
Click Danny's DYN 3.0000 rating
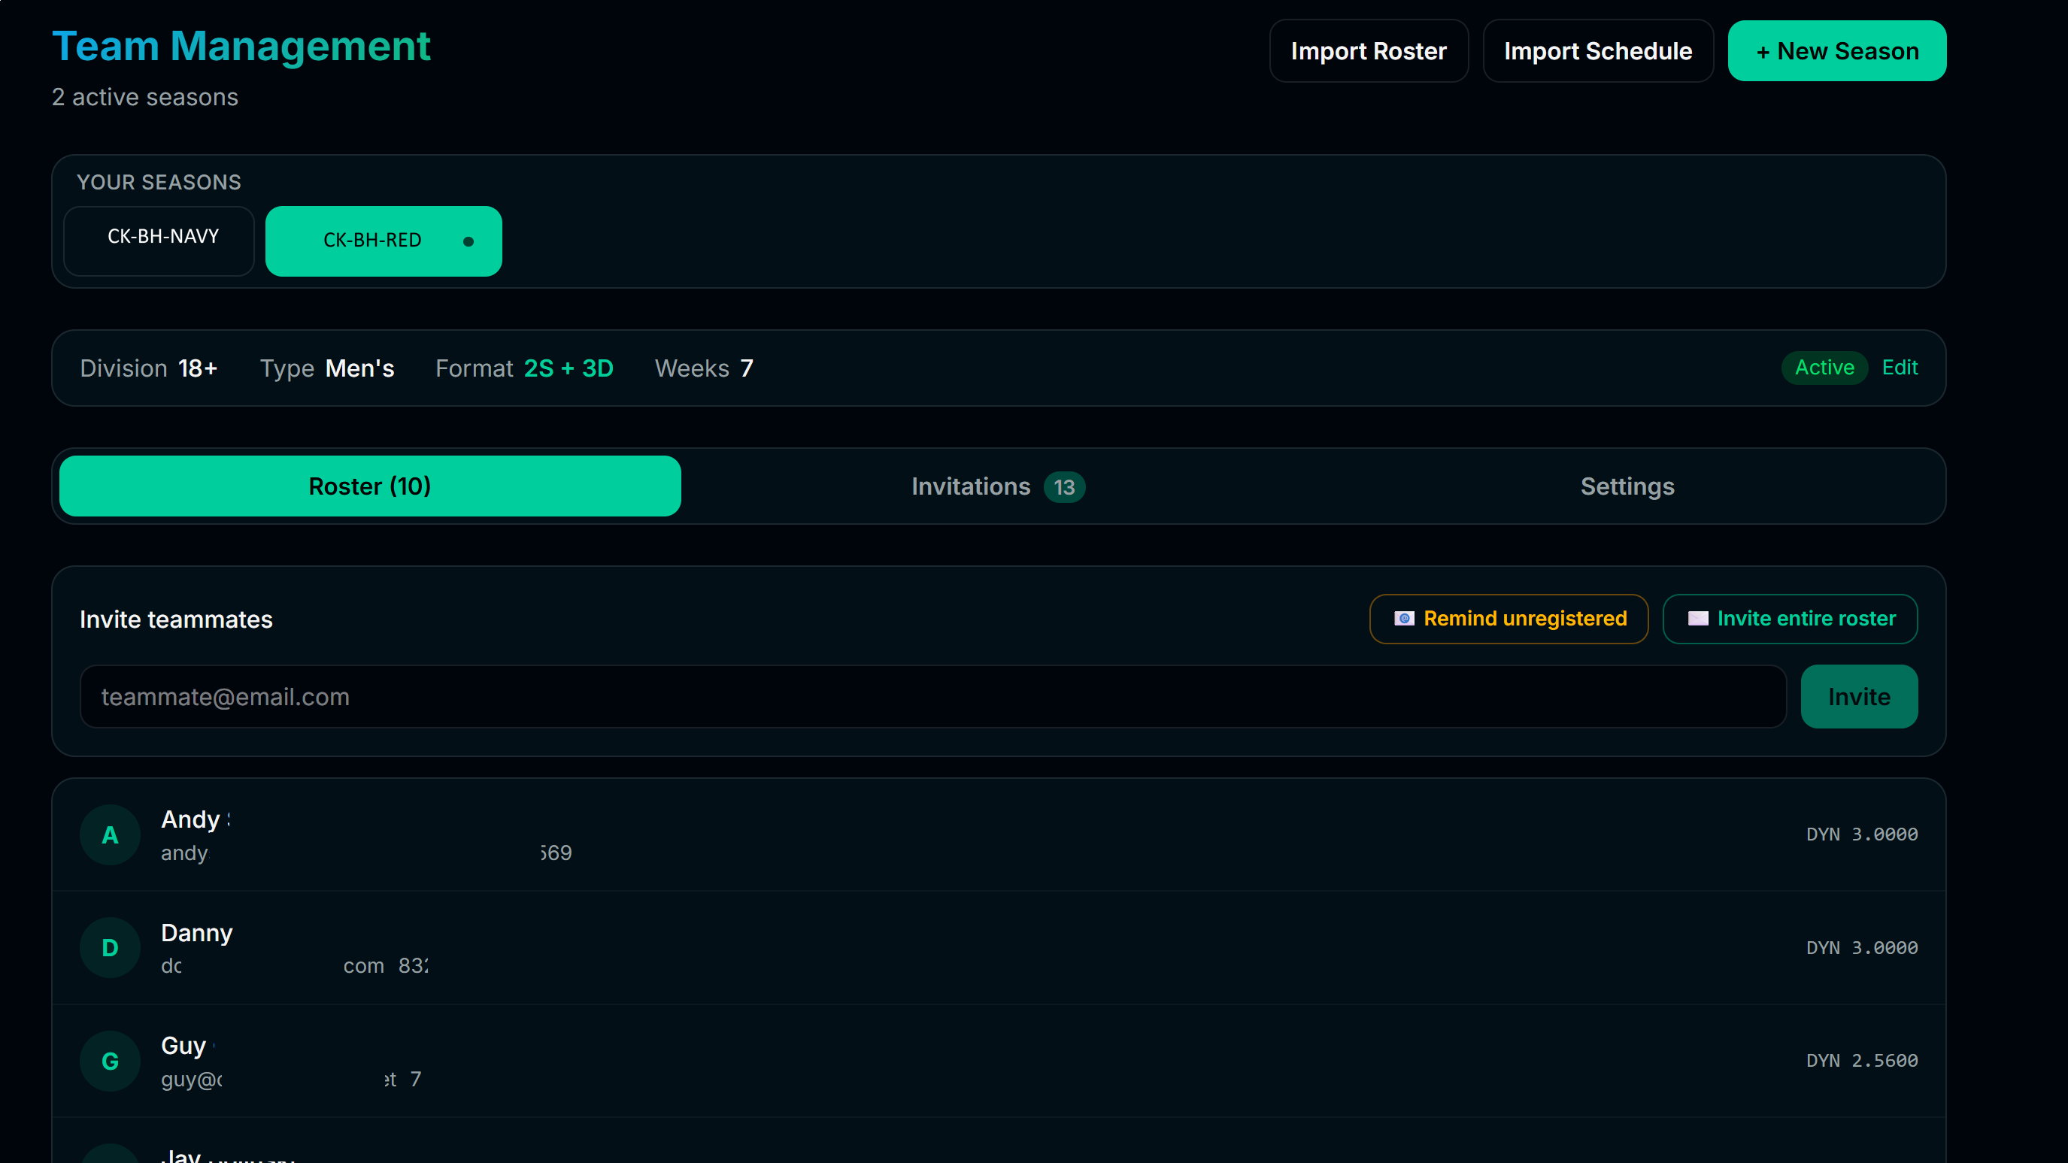(x=1862, y=947)
